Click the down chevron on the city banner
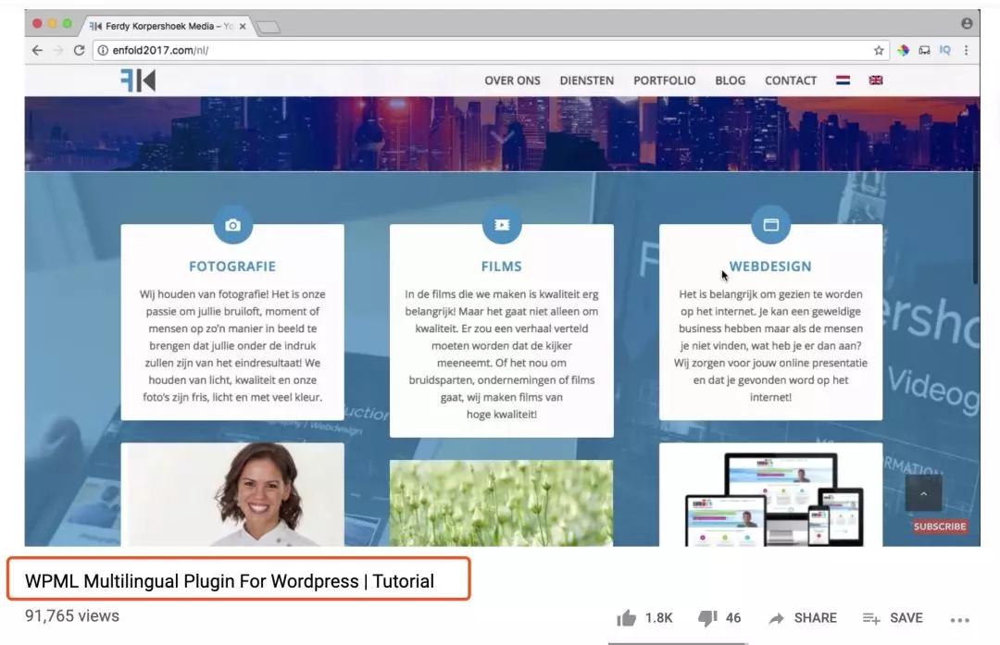 [x=501, y=136]
